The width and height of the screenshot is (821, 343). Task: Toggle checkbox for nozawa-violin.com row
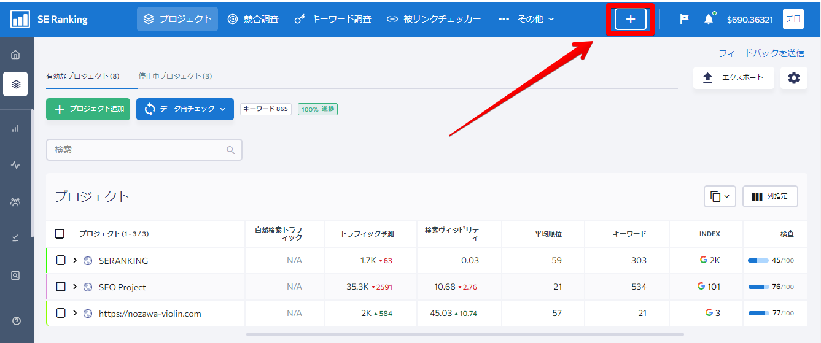[x=61, y=313]
